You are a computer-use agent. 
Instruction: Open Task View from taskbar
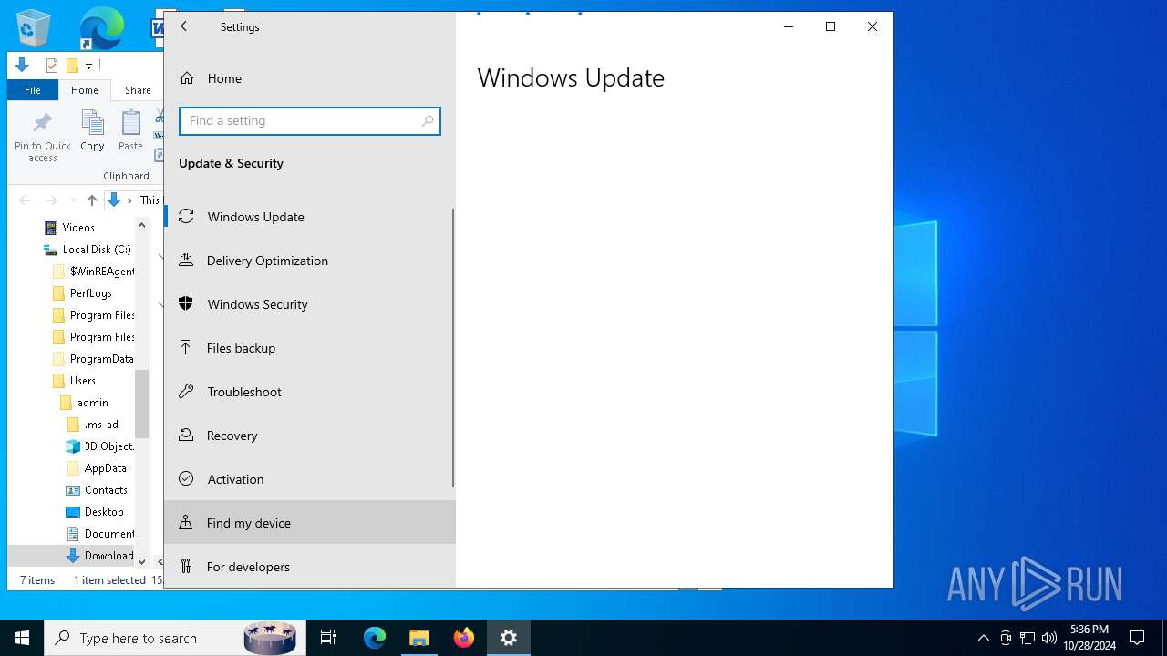click(328, 638)
